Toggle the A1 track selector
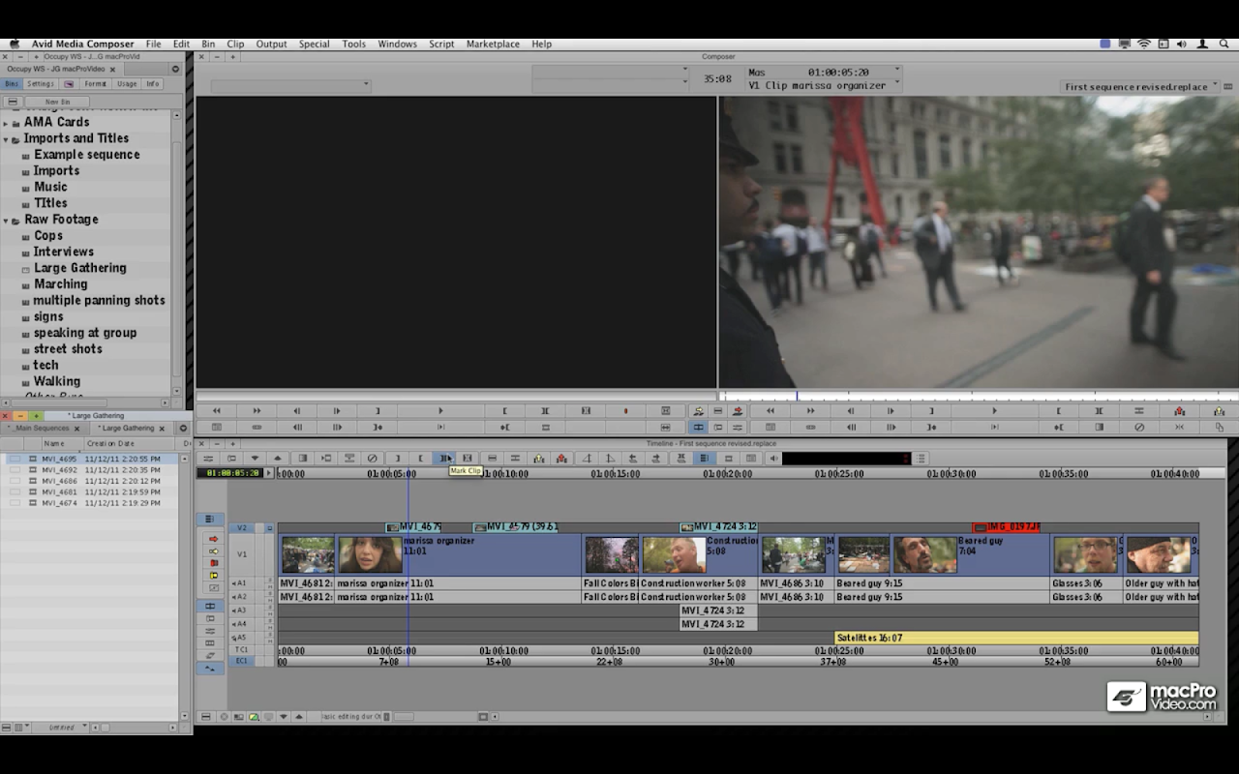The width and height of the screenshot is (1239, 774). (243, 583)
